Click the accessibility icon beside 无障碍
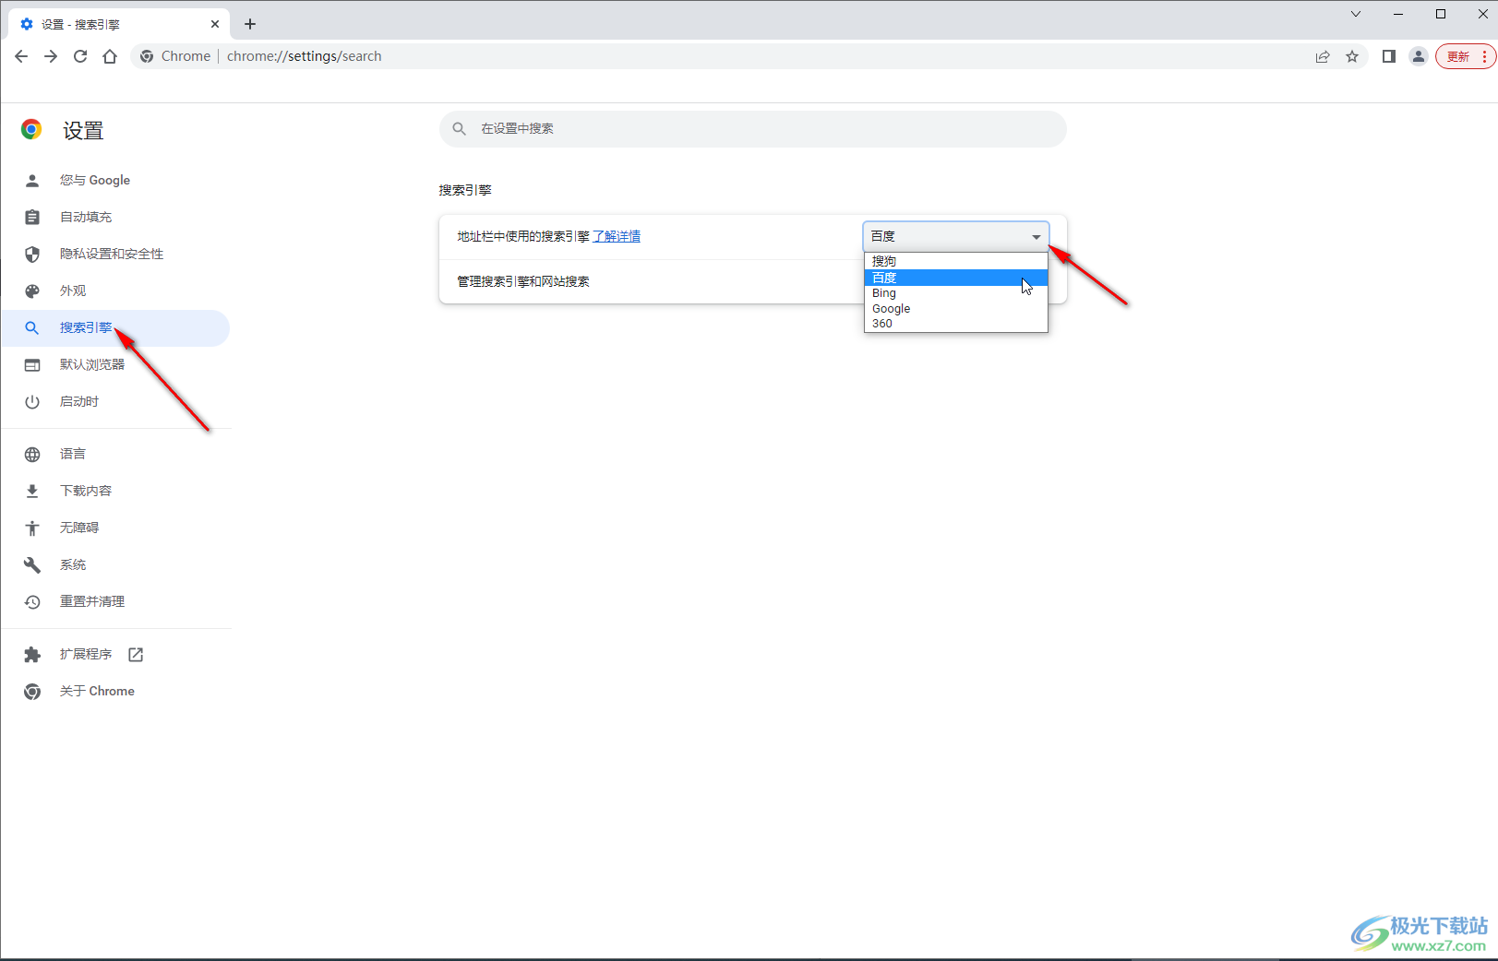Viewport: 1498px width, 961px height. click(x=32, y=528)
